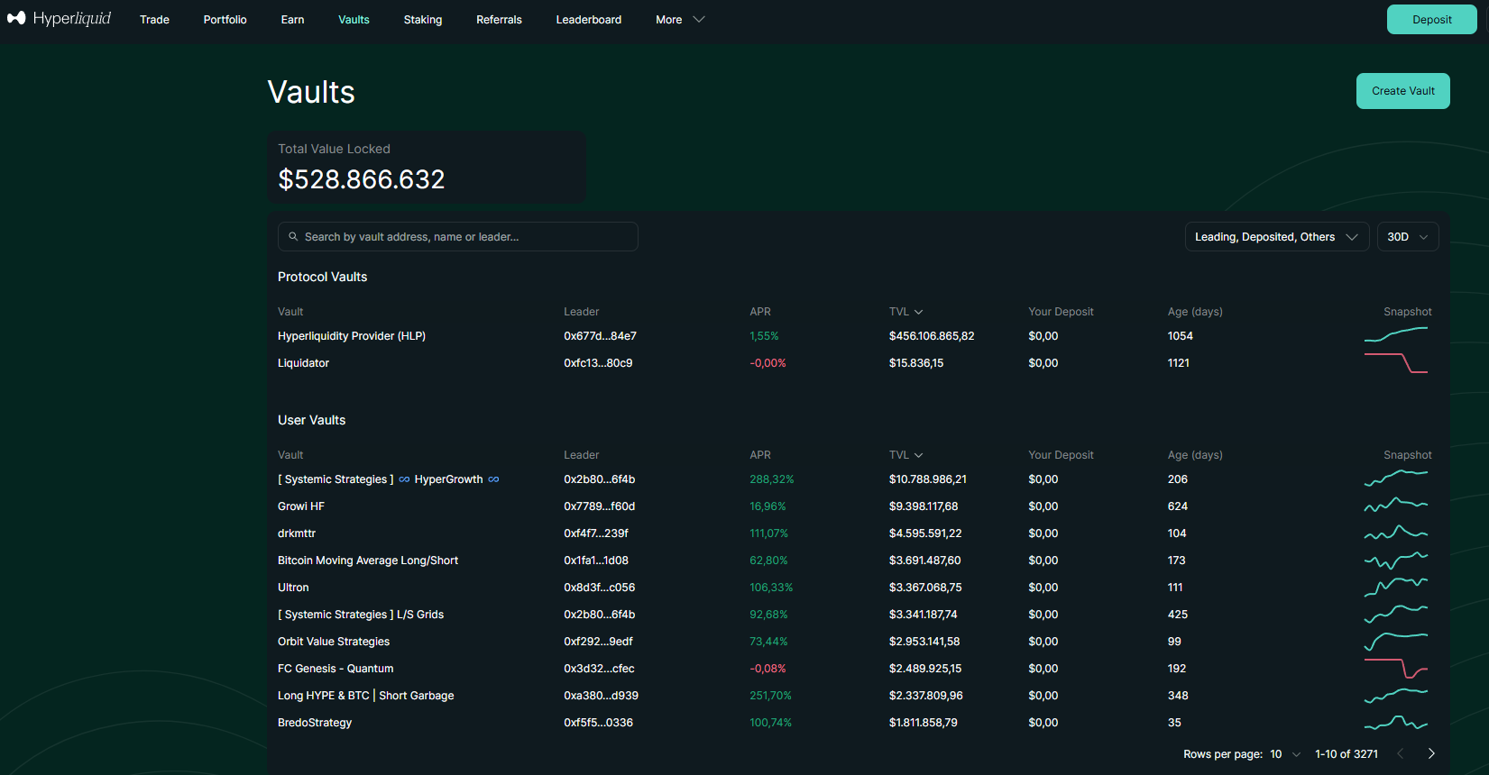Click the Create Vault button
The image size is (1489, 775).
[x=1403, y=91]
